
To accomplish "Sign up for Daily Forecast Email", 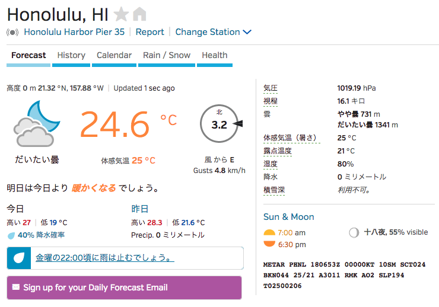I will (125, 287).
